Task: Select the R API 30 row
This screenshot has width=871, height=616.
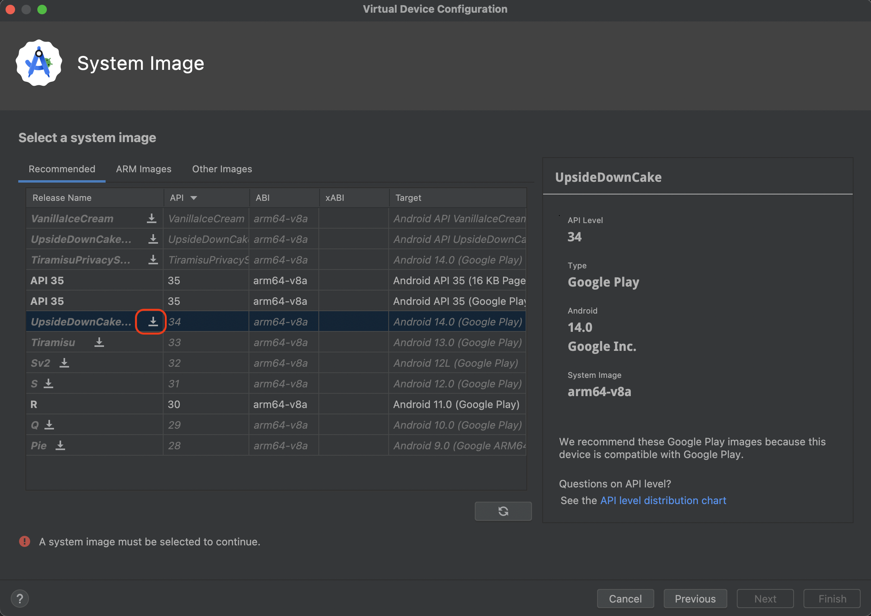Action: click(276, 404)
